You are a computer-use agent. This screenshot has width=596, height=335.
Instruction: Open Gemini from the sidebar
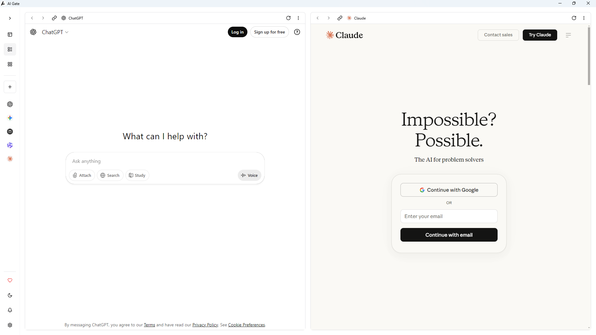click(x=10, y=118)
